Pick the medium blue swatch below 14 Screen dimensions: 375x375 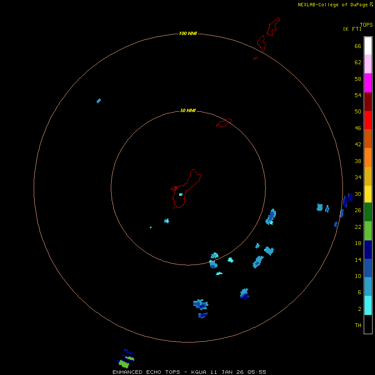(368, 268)
